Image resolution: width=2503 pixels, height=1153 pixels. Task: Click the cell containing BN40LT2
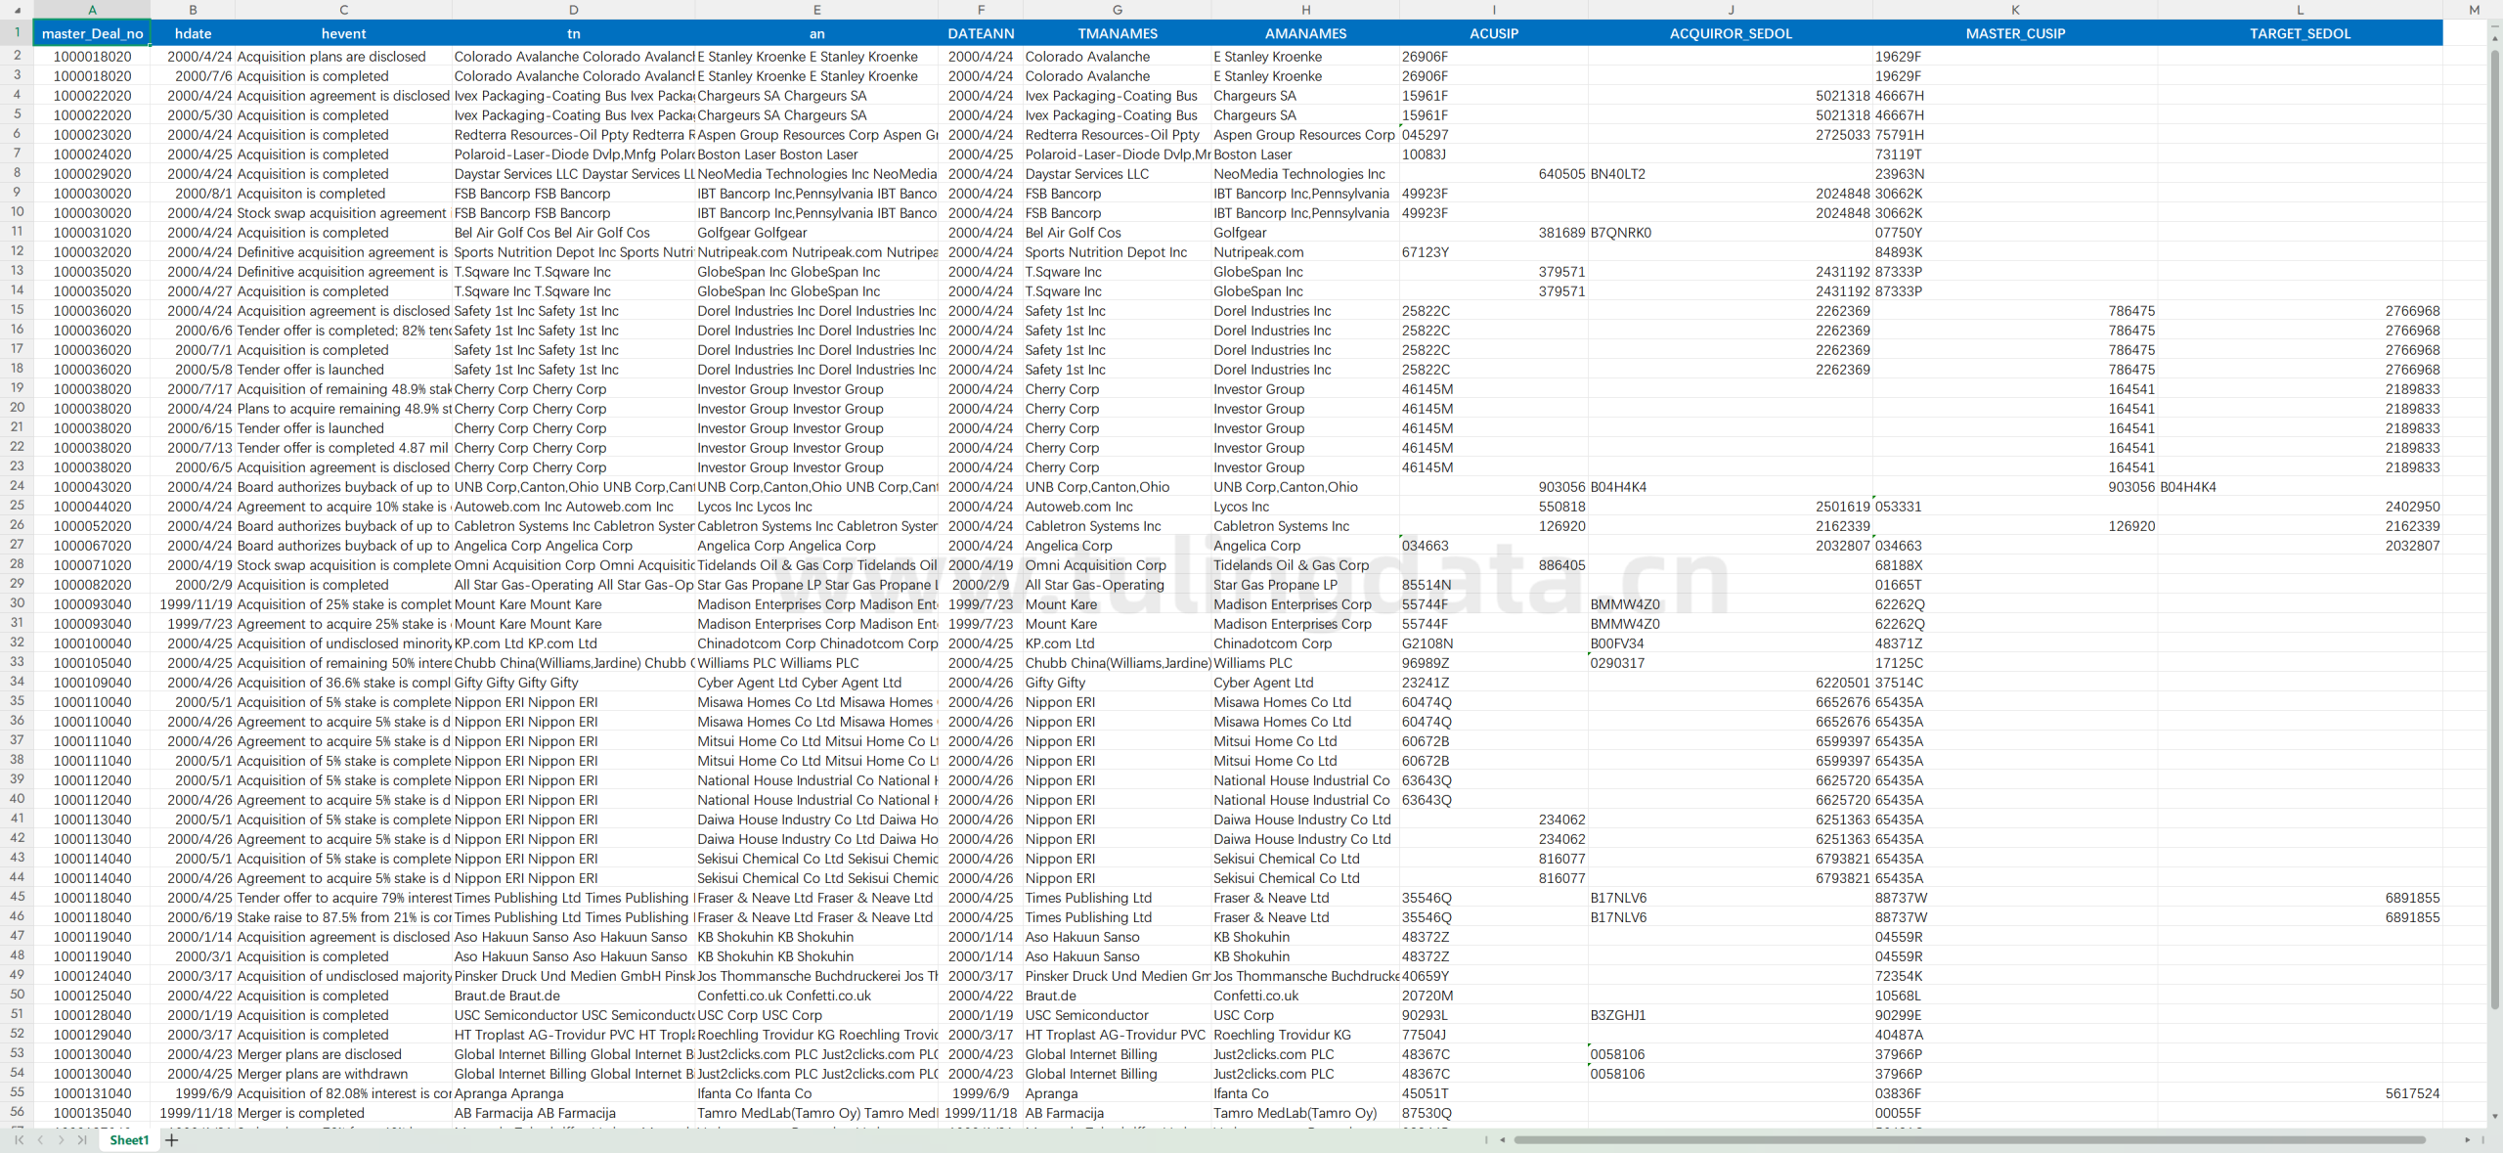1731,174
